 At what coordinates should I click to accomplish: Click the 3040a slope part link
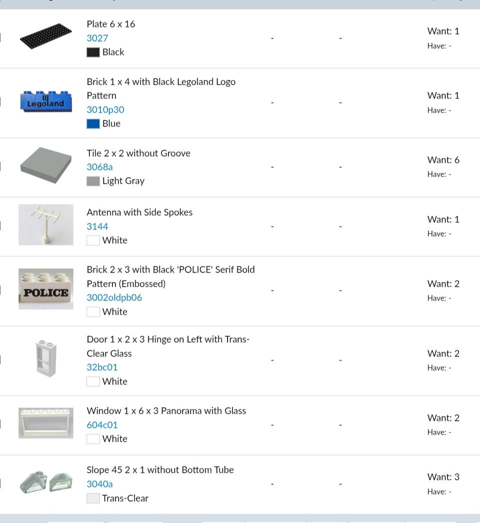[99, 484]
